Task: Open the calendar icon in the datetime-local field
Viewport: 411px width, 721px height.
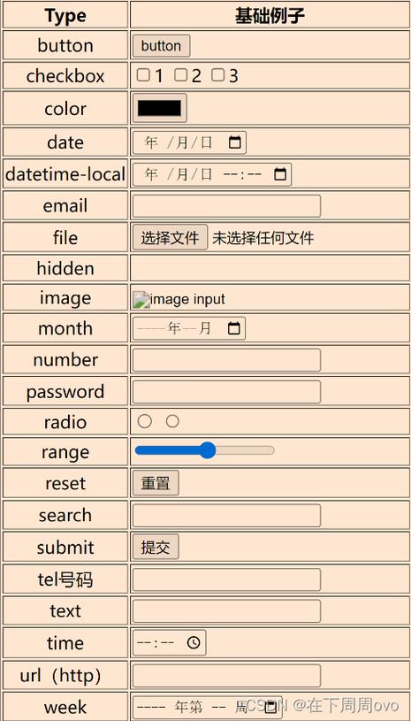Action: pyautogui.click(x=280, y=174)
